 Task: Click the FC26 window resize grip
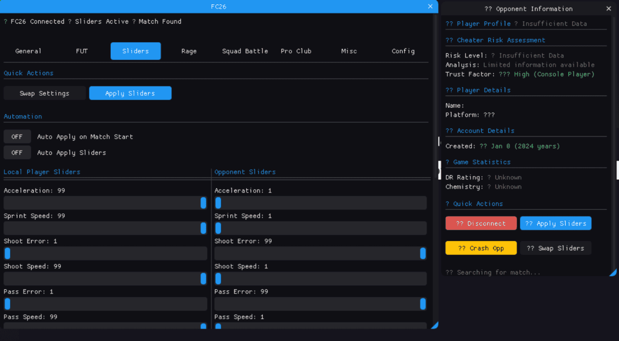point(434,326)
